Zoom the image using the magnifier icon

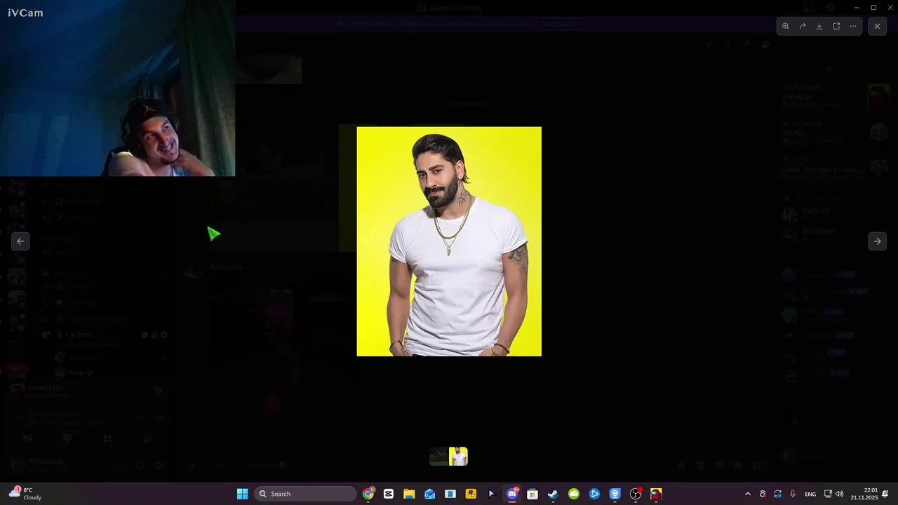(x=786, y=26)
